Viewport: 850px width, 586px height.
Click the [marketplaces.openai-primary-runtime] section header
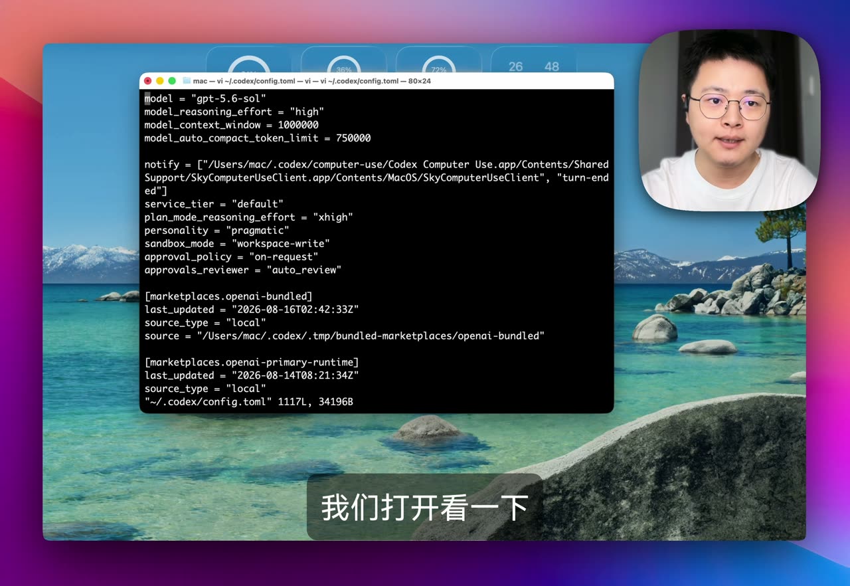(x=252, y=362)
